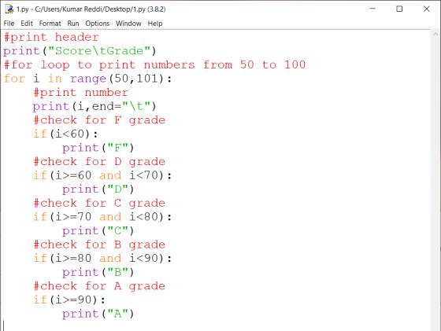441x331 pixels.
Task: Click the 'if(i>=90):' line
Action: pyautogui.click(x=69, y=300)
